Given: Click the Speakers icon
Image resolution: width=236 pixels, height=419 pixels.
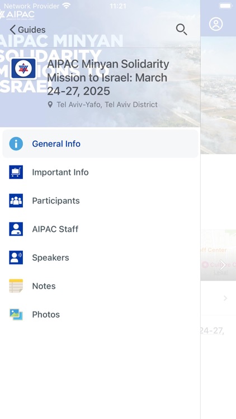Looking at the screenshot, I should pos(16,258).
